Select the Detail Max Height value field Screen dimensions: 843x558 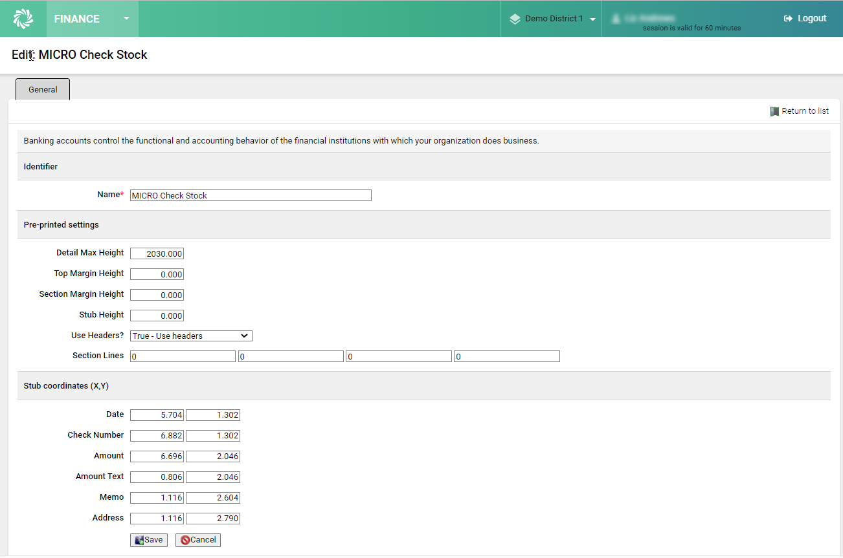pos(157,253)
